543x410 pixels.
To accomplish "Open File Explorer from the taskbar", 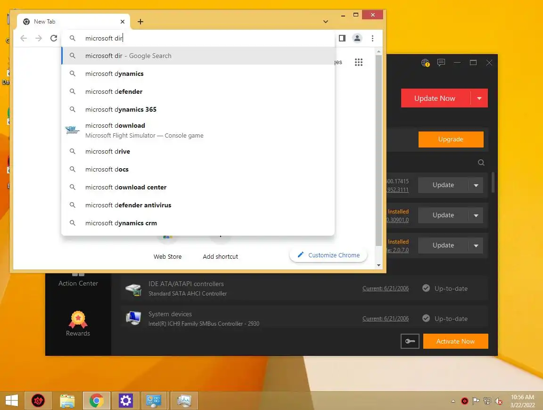I will point(67,401).
